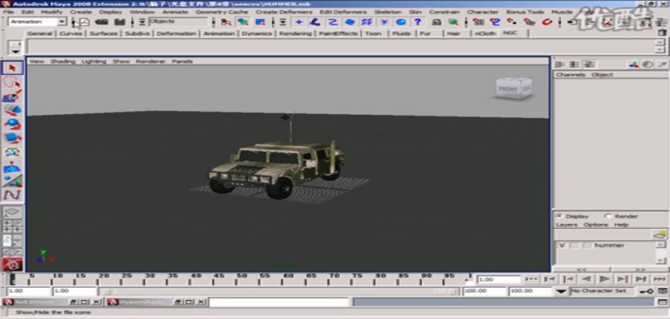This screenshot has width=670, height=319.
Task: Click the create new layer icon
Action: click(660, 234)
